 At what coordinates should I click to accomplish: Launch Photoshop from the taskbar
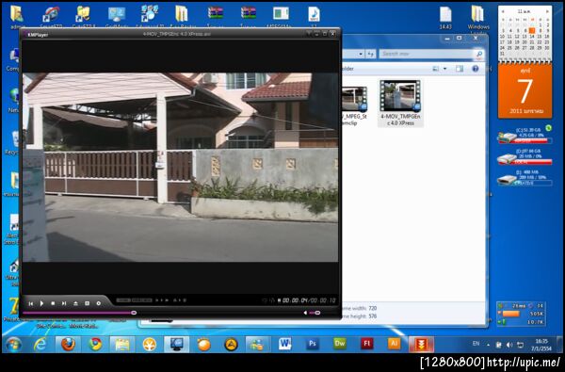312,345
